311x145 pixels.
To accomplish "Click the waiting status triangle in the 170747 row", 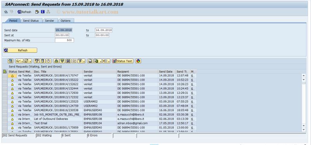I will (12, 76).
